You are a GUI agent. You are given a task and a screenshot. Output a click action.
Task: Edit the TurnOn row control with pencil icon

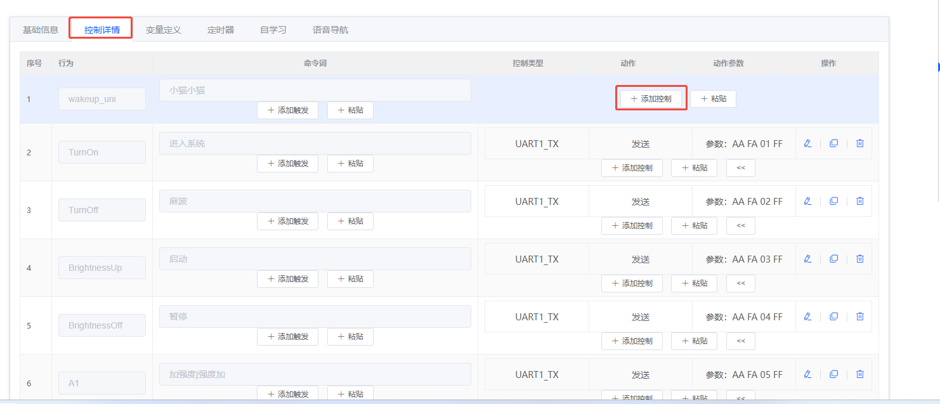click(x=807, y=143)
